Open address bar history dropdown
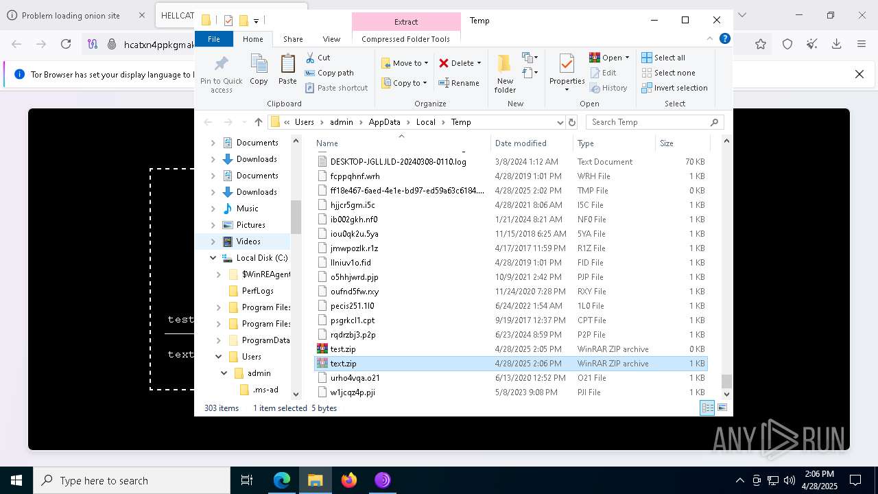The width and height of the screenshot is (878, 494). (560, 122)
